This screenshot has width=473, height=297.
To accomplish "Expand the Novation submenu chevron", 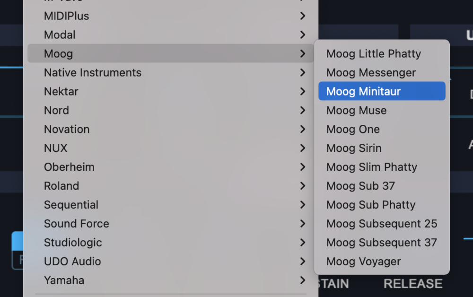I will (x=302, y=129).
